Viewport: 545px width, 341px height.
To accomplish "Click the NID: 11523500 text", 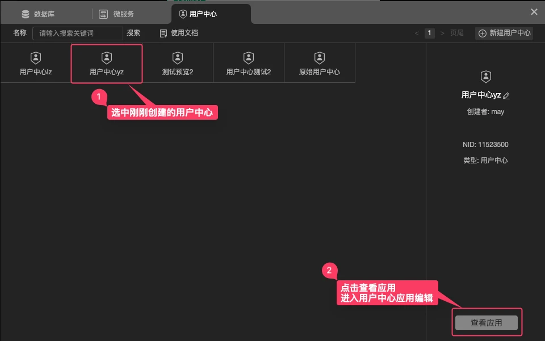I will pos(485,145).
